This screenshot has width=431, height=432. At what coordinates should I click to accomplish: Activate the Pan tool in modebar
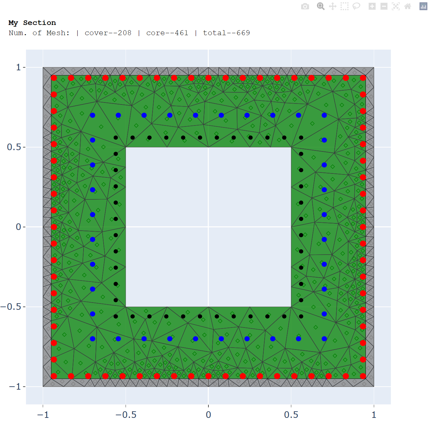tap(333, 7)
